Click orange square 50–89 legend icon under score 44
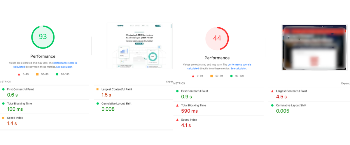 pos(211,76)
